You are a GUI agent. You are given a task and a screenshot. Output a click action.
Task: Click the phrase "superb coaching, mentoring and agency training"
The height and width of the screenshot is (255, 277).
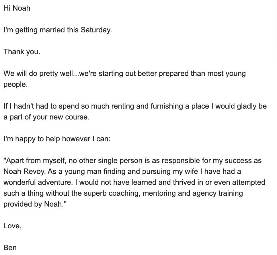(163, 193)
